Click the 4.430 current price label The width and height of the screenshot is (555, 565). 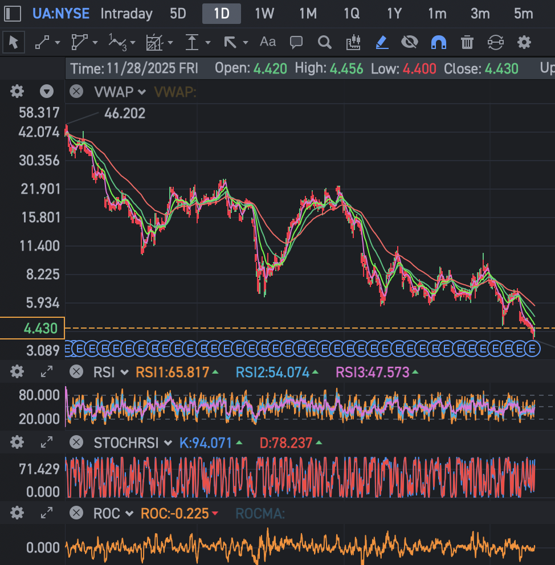[x=32, y=328]
